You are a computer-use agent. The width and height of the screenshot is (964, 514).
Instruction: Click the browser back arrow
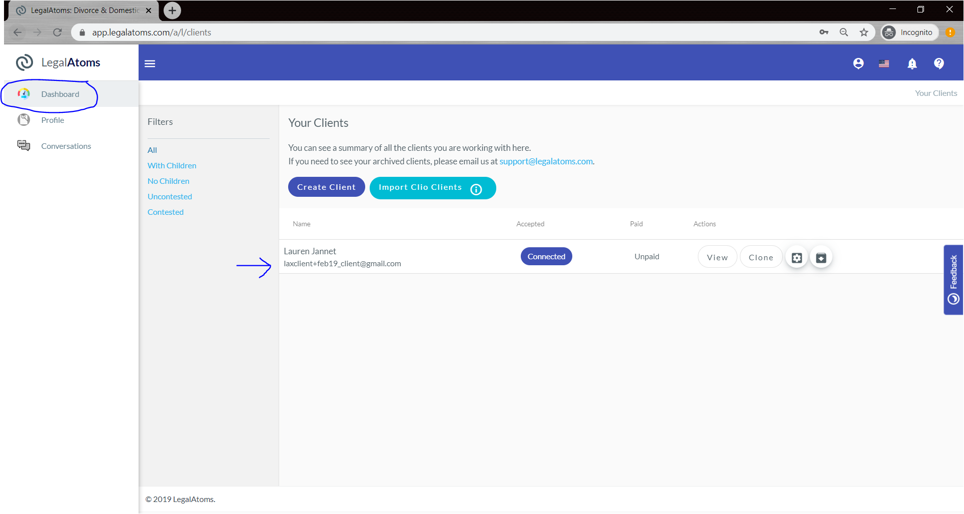18,32
